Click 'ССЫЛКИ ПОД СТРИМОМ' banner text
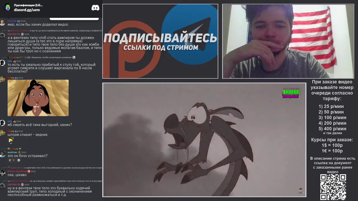The image size is (358, 201). (x=161, y=47)
